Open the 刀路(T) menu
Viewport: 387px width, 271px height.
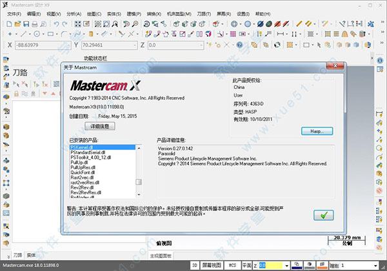coord(204,14)
